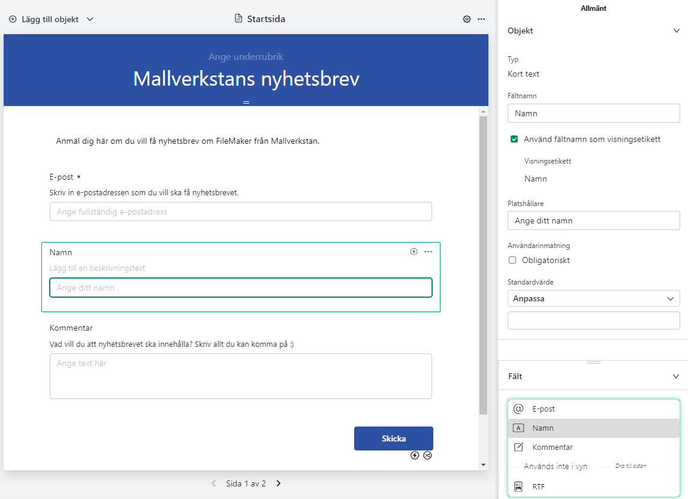Click the form vertical scrollbar
688x499 pixels.
[483, 265]
